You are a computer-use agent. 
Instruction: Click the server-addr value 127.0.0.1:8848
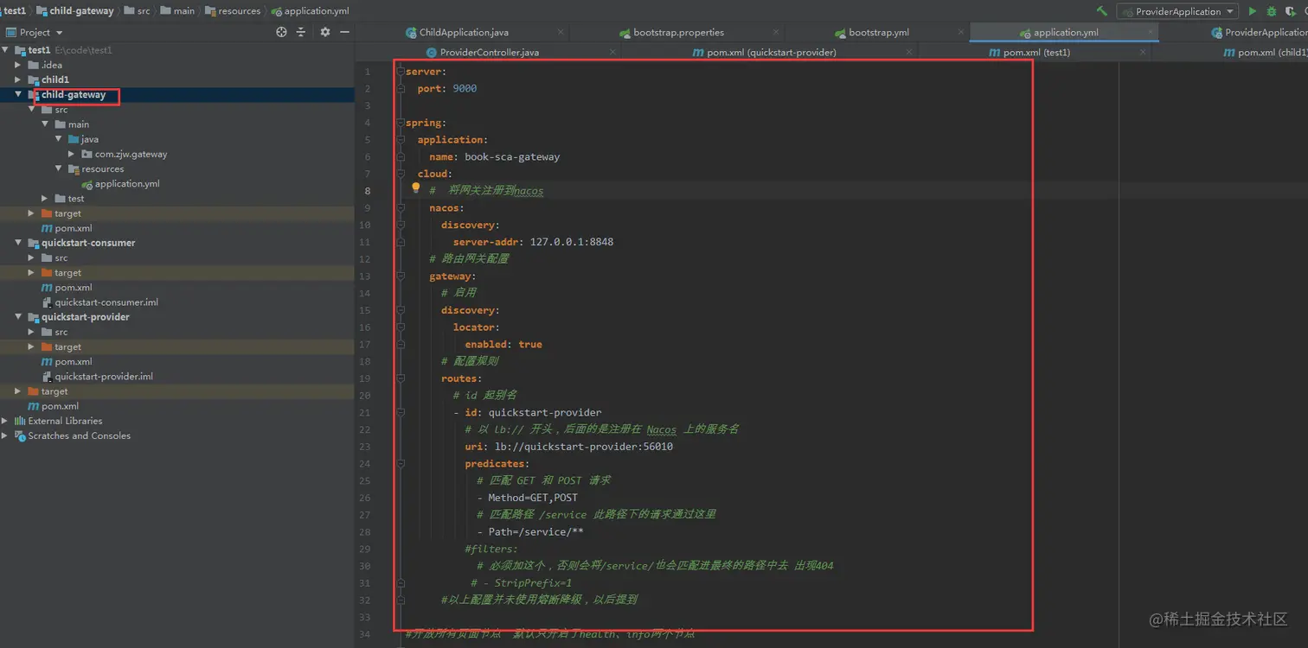572,242
